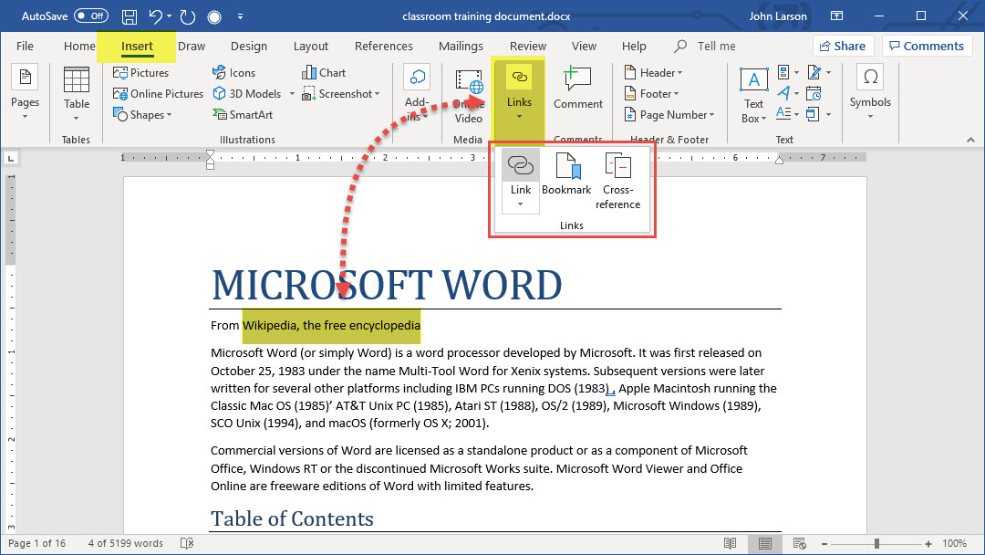The image size is (985, 555).
Task: Insert a Comment using ribbon icon
Action: point(577,80)
